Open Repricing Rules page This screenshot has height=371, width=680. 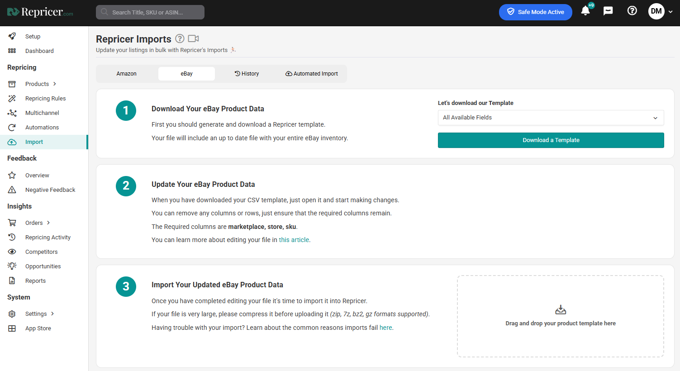tap(45, 98)
